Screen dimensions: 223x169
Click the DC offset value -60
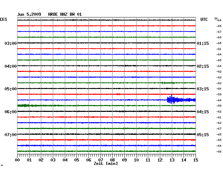click(219, 89)
